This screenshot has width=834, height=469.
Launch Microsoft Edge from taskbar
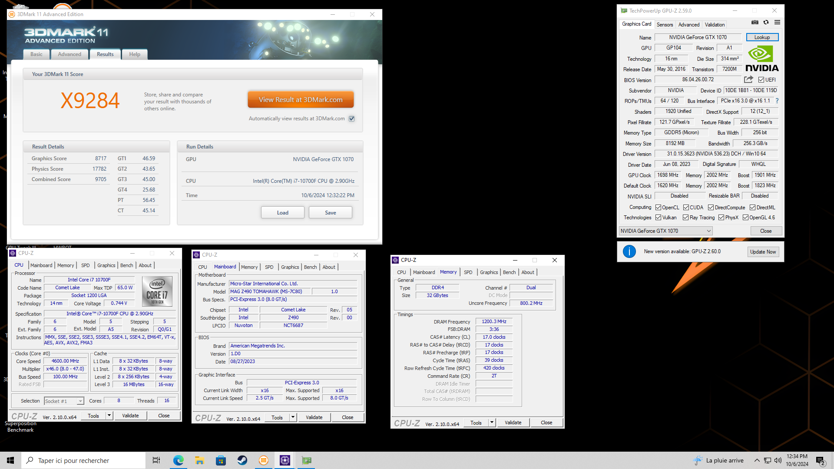tap(178, 460)
